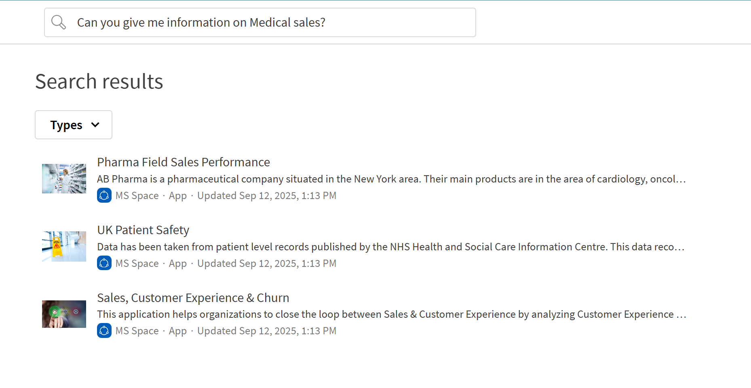Click the MS Space icon beside Sales, Customer Experience & Churn
751x388 pixels.
[104, 331]
